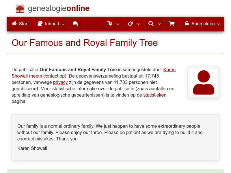231x173 pixels.
Task: Open the search dropdown chevron
Action: (159, 24)
